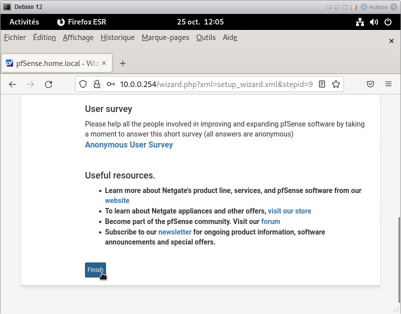Toggle reader view icon
401x314 pixels.
(x=322, y=84)
